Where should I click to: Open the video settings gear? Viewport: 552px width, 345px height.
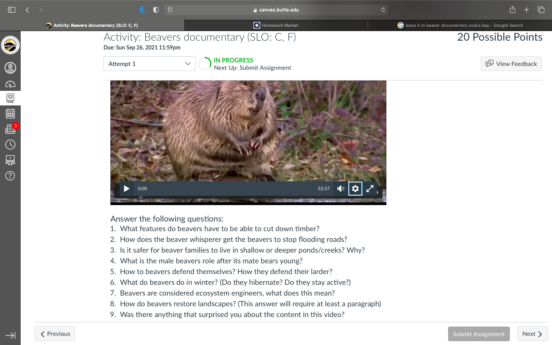[355, 189]
